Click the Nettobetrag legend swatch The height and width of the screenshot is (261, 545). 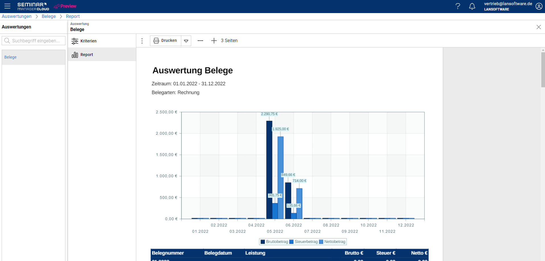click(321, 242)
